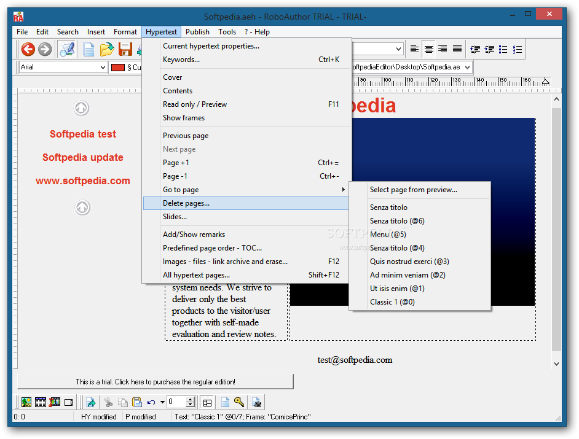Click upper home arrow button in left frame
Viewport: 579px width, 439px height.
coord(81,108)
